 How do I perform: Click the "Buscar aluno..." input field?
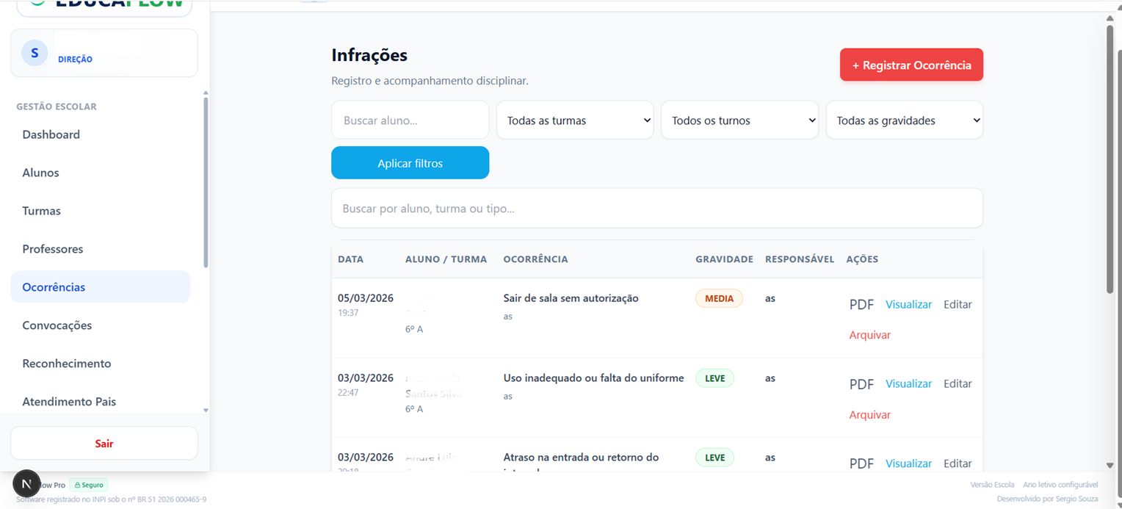[x=410, y=120]
